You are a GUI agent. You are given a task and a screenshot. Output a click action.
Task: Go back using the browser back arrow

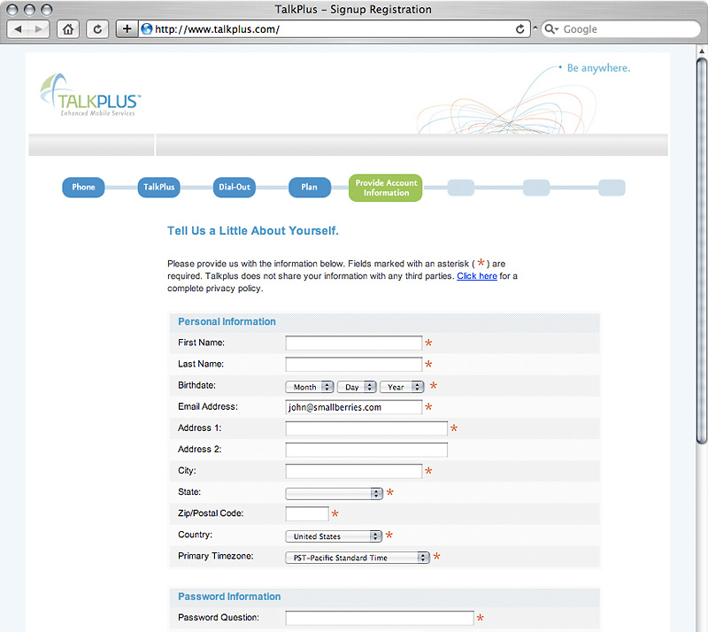click(x=18, y=29)
